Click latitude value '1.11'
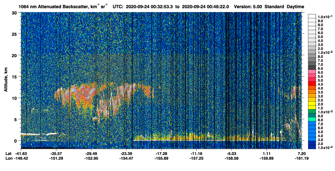 point(266,154)
